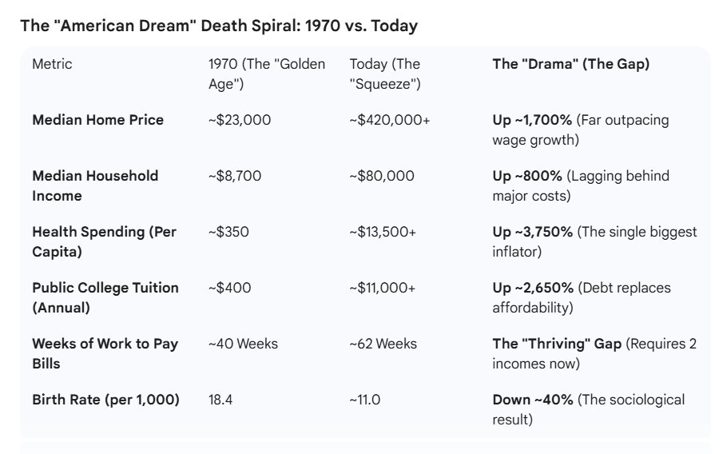The image size is (723, 454).
Task: Select Health Spending Per Capita label
Action: (x=104, y=241)
